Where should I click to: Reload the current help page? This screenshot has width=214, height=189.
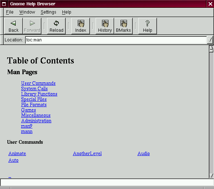pyautogui.click(x=56, y=26)
